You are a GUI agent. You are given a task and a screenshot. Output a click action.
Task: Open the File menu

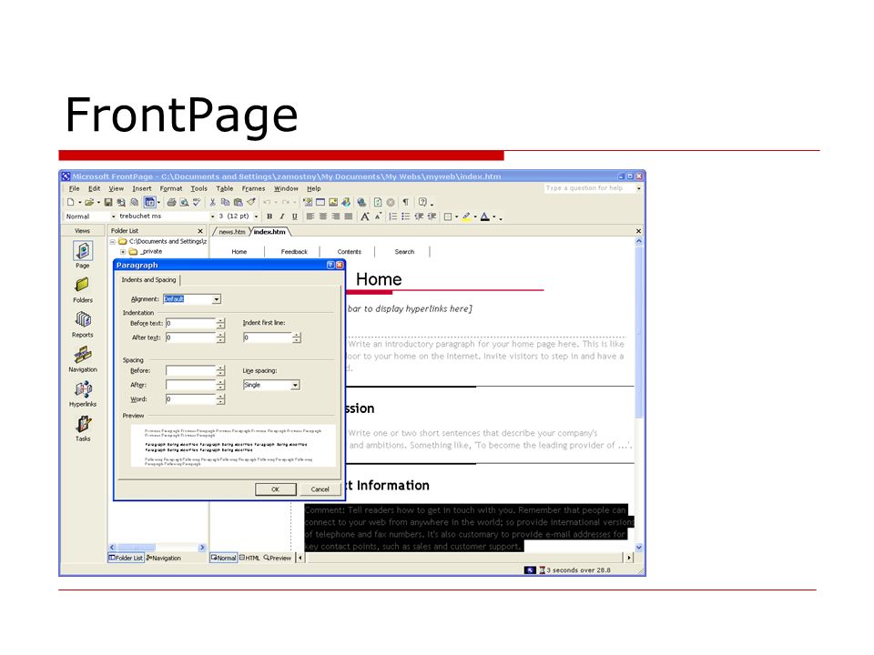tap(74, 189)
